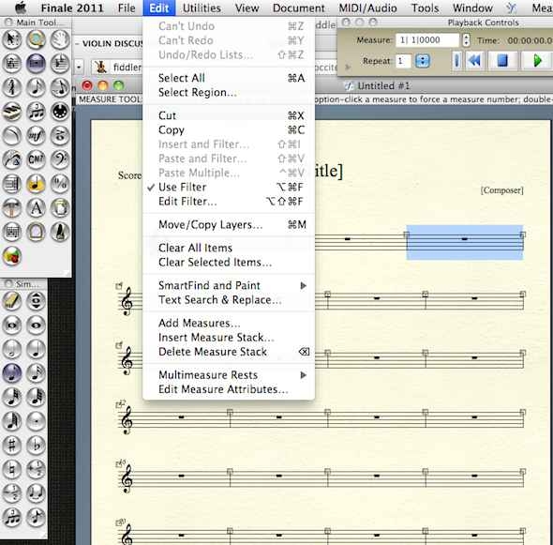
Task: Choose the whole note duration
Action: 36,325
